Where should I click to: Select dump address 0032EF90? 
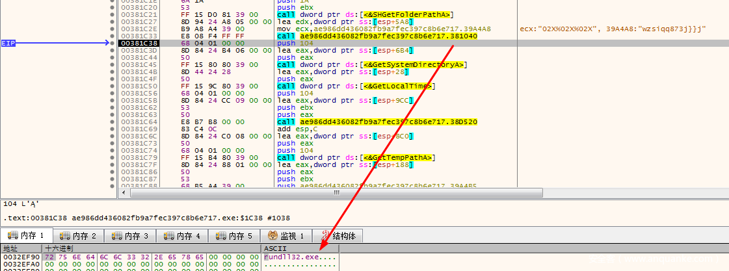21,257
